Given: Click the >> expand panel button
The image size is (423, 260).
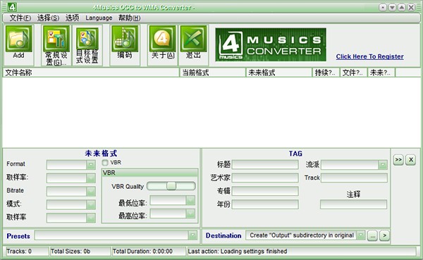Looking at the screenshot, I should pyautogui.click(x=398, y=160).
